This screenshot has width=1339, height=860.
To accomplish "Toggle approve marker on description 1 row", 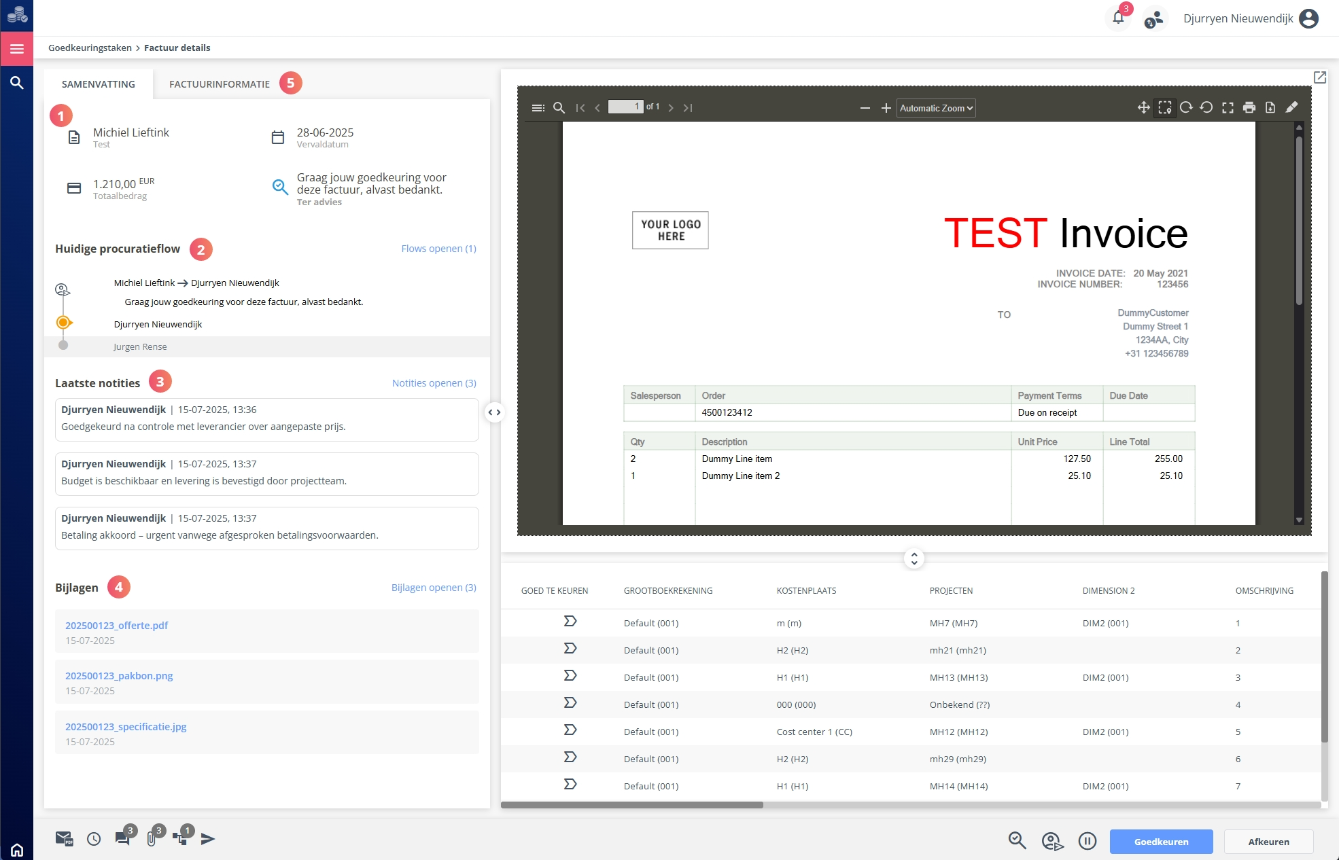I will click(570, 622).
